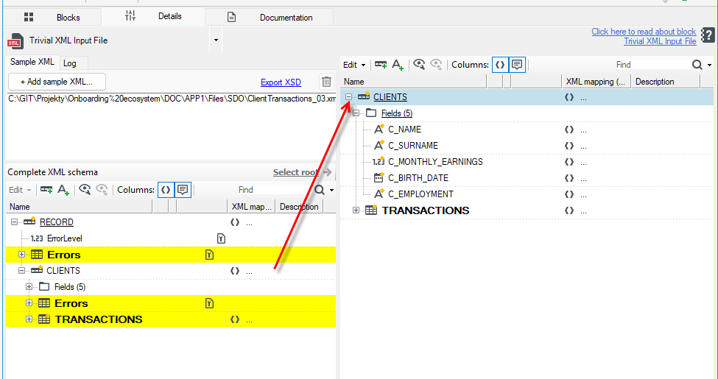
Task: Add a record in Complete XML schema toolbar
Action: click(46, 190)
